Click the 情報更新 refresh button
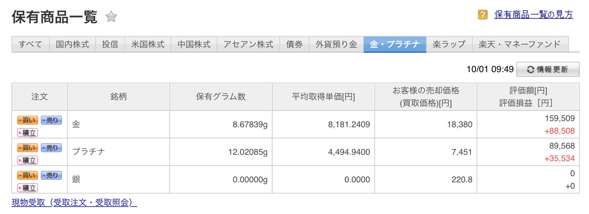This screenshot has height=214, width=589. (x=548, y=69)
